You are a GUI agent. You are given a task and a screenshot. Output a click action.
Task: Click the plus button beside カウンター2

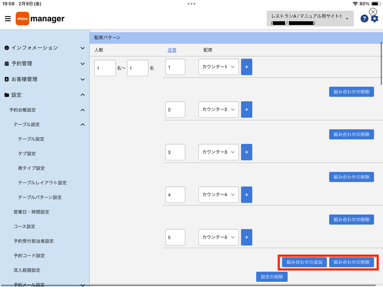pos(246,109)
